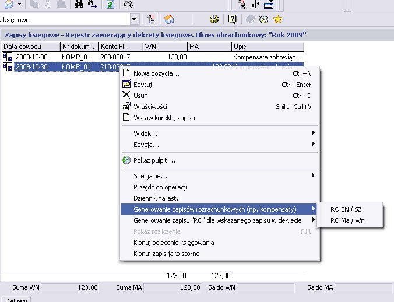Expand the 'Widok...' submenu

coord(220,134)
